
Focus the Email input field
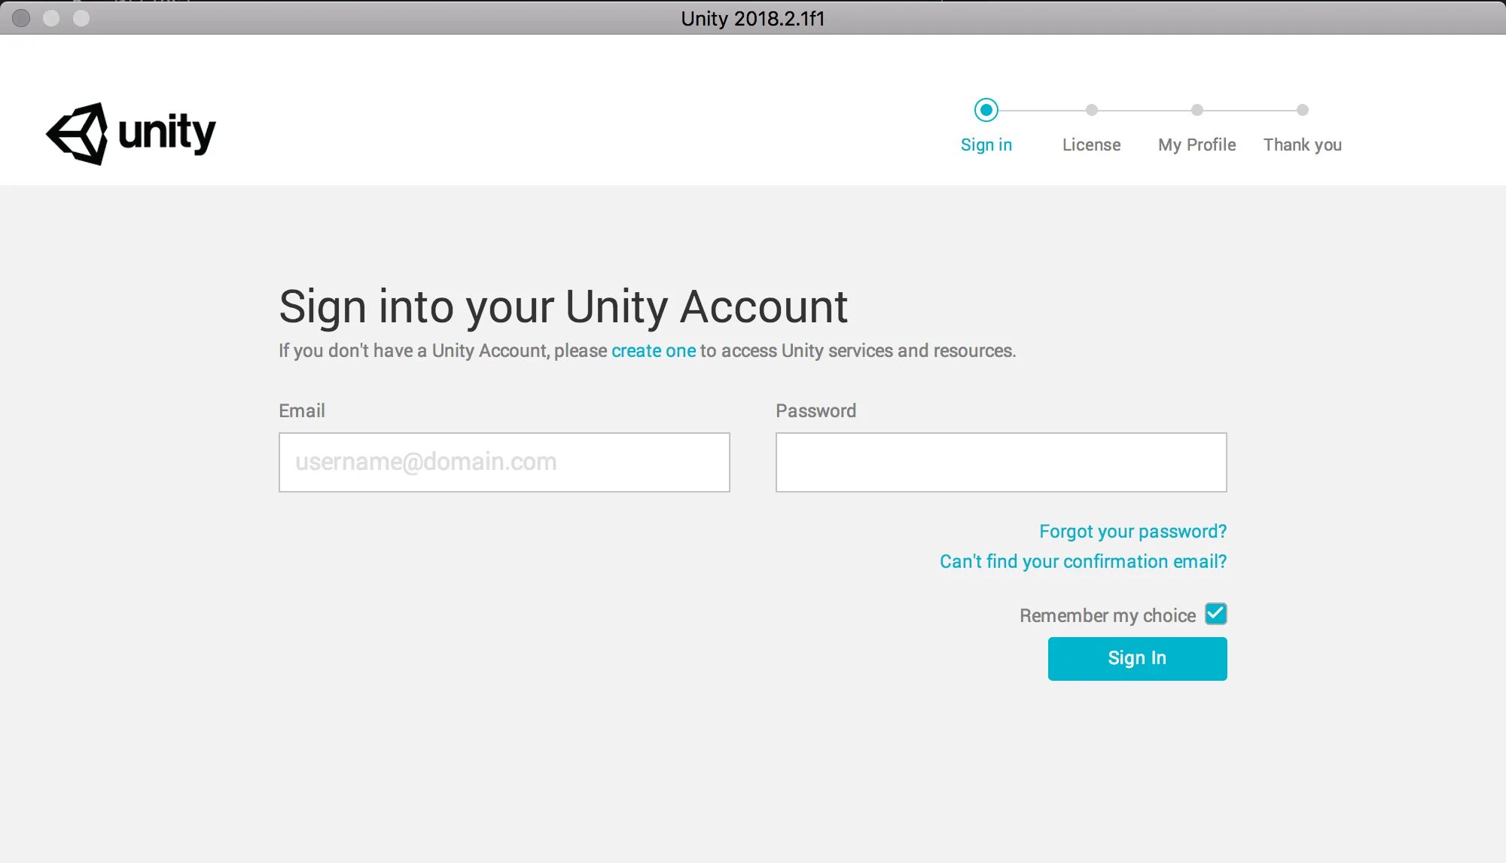point(504,462)
